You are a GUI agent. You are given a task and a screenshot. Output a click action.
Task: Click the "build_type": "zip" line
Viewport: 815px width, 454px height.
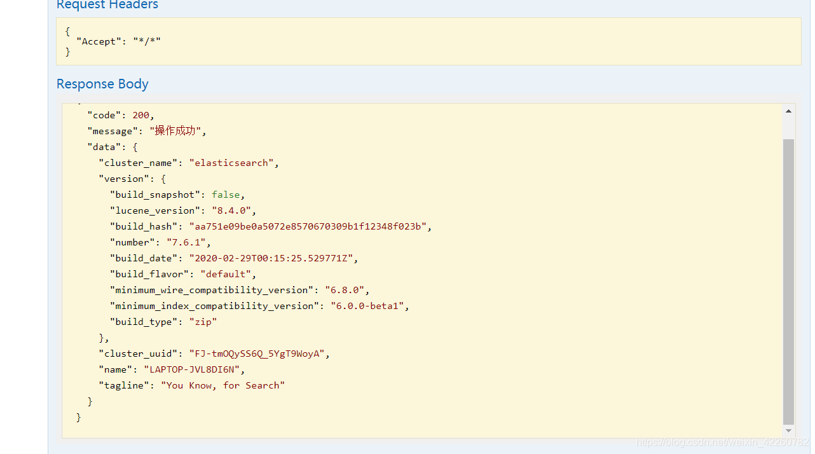pos(163,322)
